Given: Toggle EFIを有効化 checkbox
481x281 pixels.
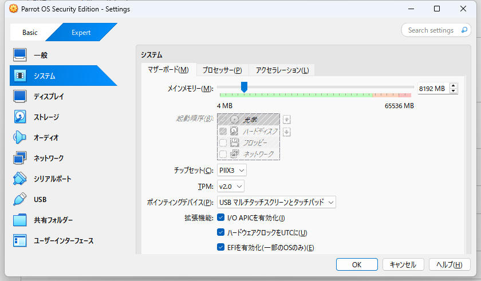Looking at the screenshot, I should [220, 247].
